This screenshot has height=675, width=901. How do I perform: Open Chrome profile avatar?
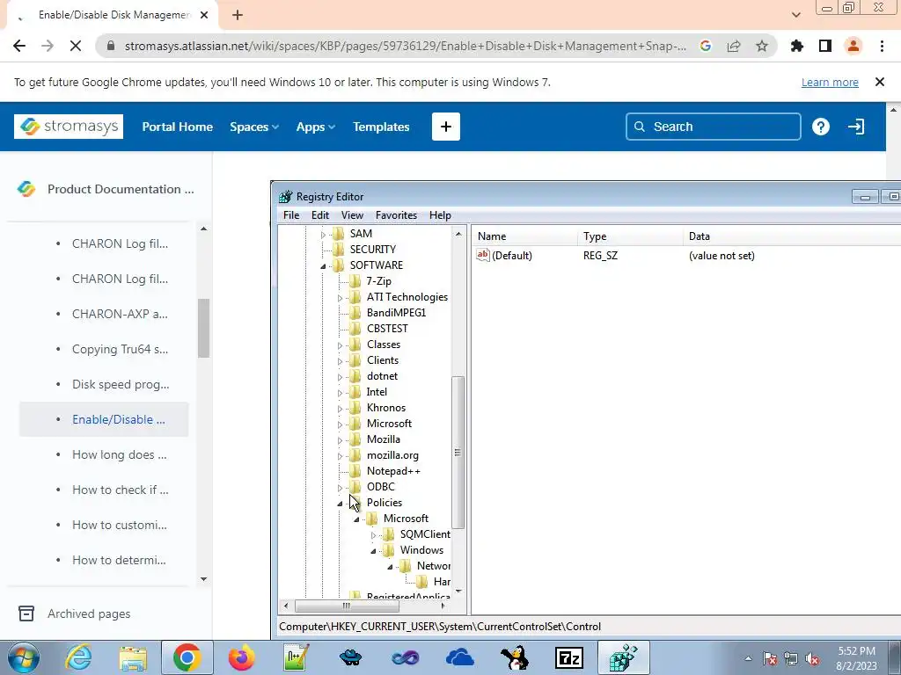853,46
